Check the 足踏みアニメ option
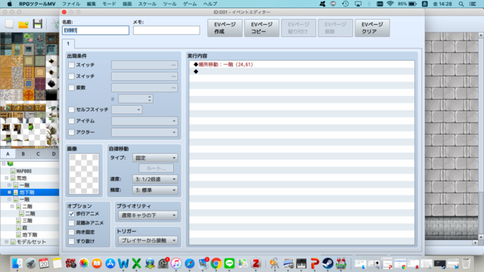 pyautogui.click(x=71, y=223)
